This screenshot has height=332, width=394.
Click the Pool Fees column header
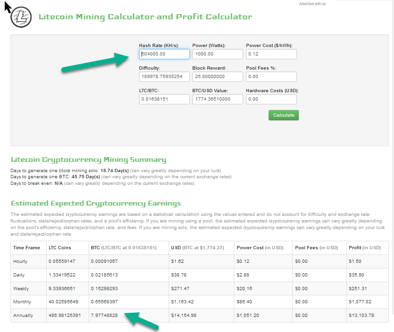[316, 248]
